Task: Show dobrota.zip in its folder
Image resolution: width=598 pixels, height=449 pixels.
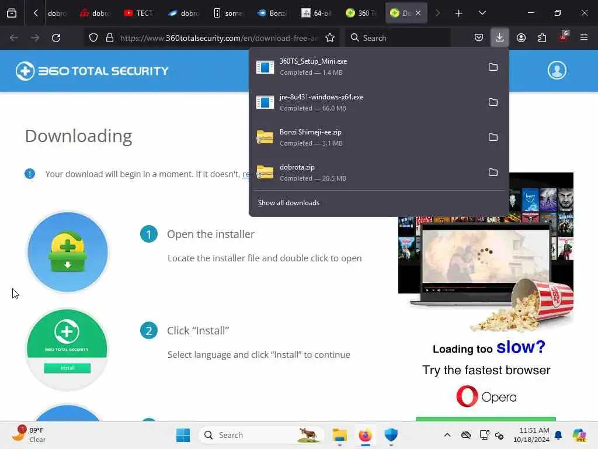Action: click(x=493, y=172)
